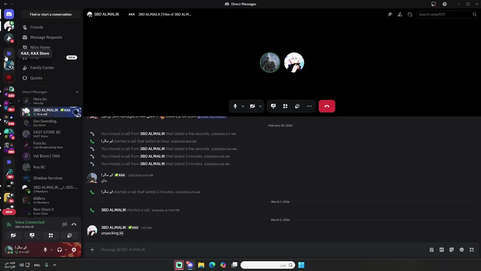This screenshot has height=271, width=481.
Task: Show hidden tray icons chevron
Action: (x=54, y=265)
